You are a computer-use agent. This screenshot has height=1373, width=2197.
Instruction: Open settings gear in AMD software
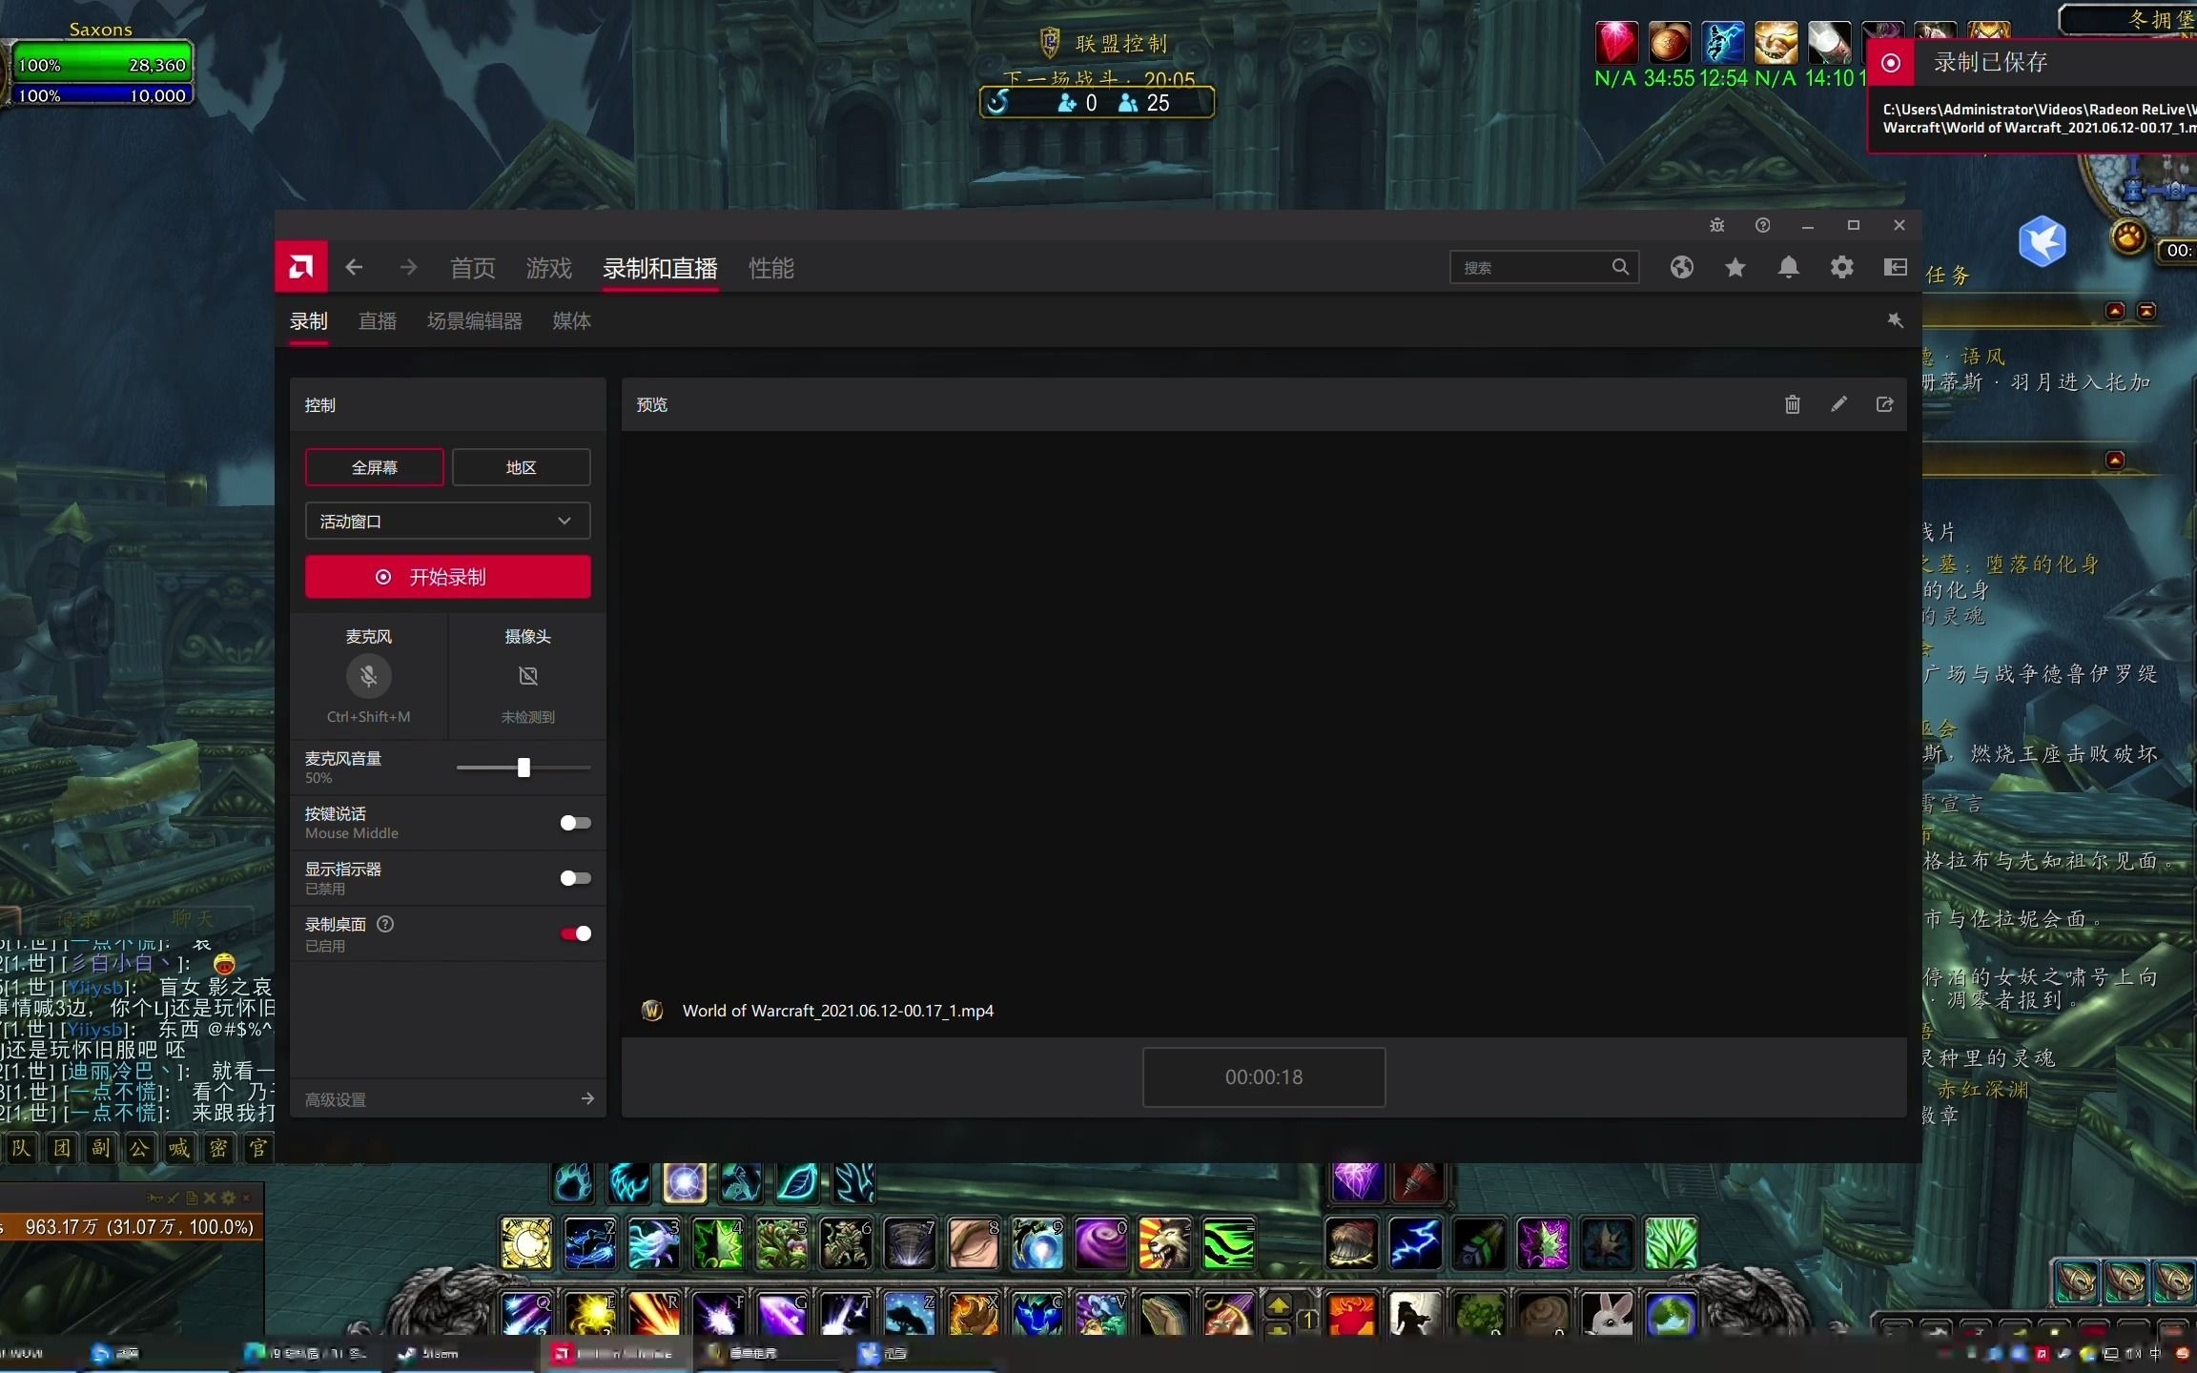pyautogui.click(x=1841, y=268)
